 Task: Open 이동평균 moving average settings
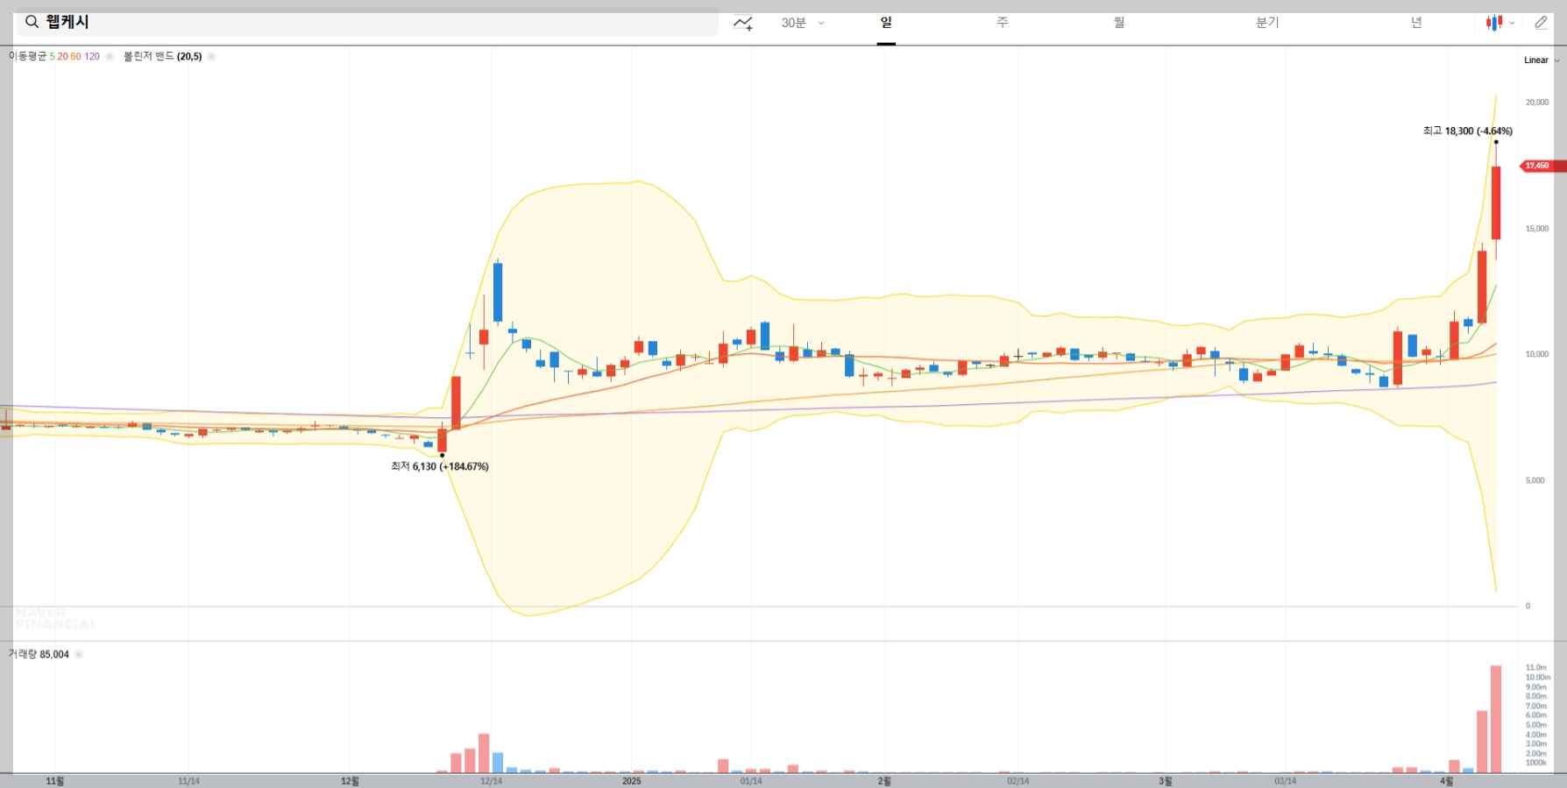[54, 56]
